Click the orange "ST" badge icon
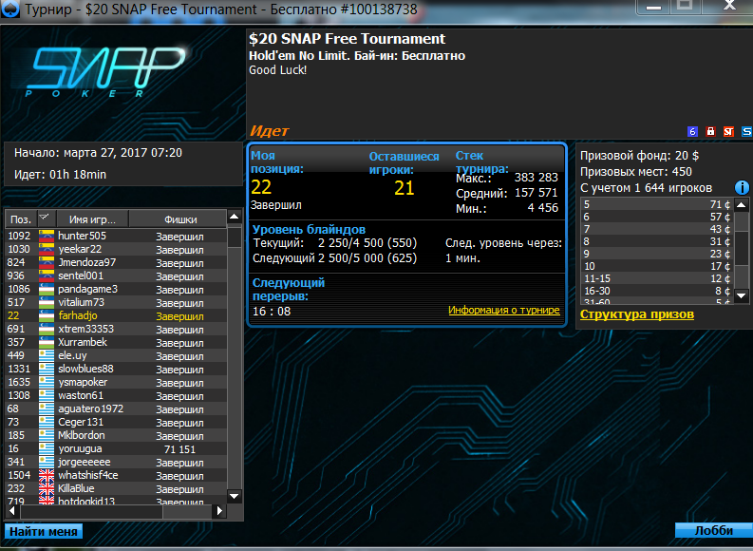753x551 pixels. click(728, 131)
